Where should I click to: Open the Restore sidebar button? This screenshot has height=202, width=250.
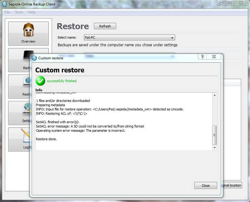[19, 87]
